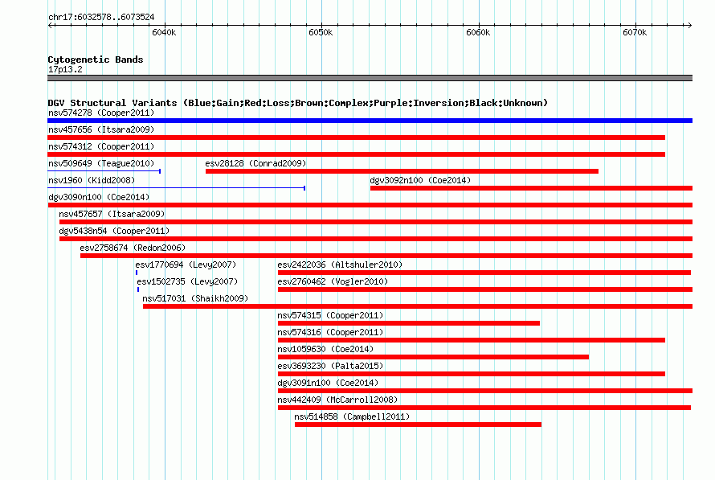715x480 pixels.
Task: Select nsv517031 (Shaikh2009) label
Action: pos(195,298)
